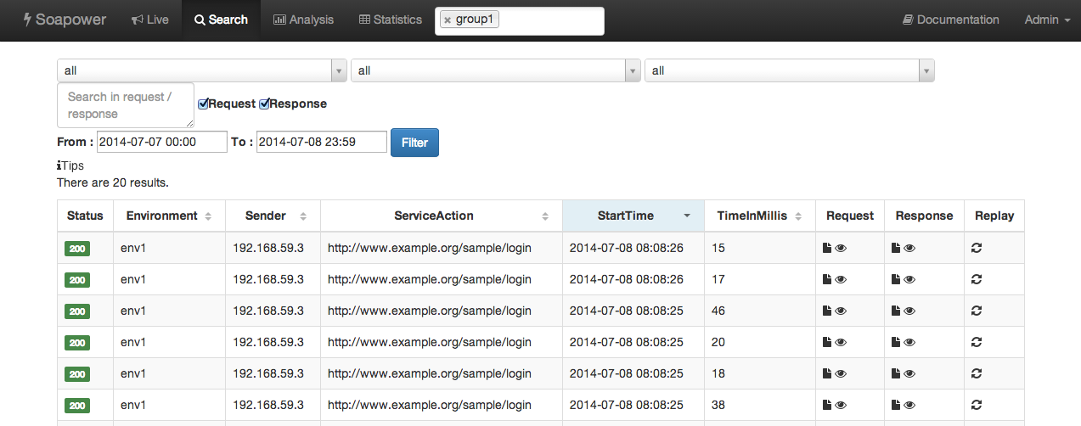The image size is (1081, 426).
Task: View response with eye icon in 20 ms row
Action: pyautogui.click(x=909, y=342)
